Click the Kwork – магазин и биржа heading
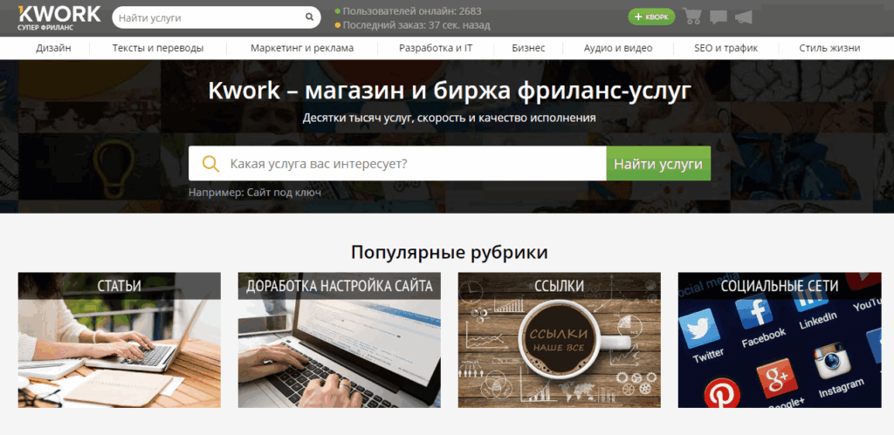Viewport: 894px width, 435px height. 450,92
